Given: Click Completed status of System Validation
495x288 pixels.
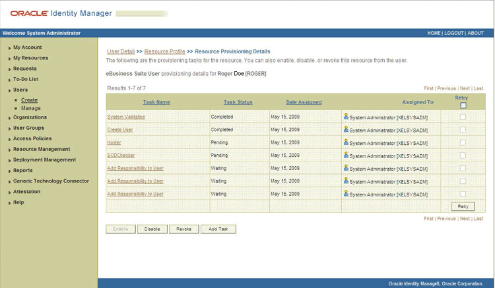Looking at the screenshot, I should click(222, 117).
